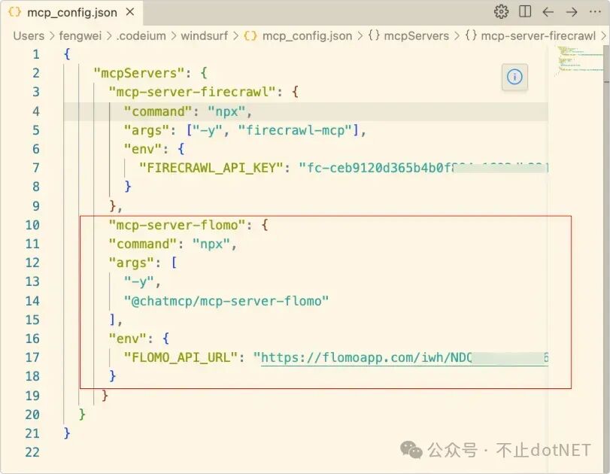
Task: Go forward with the right arrow icon
Action: click(x=572, y=12)
